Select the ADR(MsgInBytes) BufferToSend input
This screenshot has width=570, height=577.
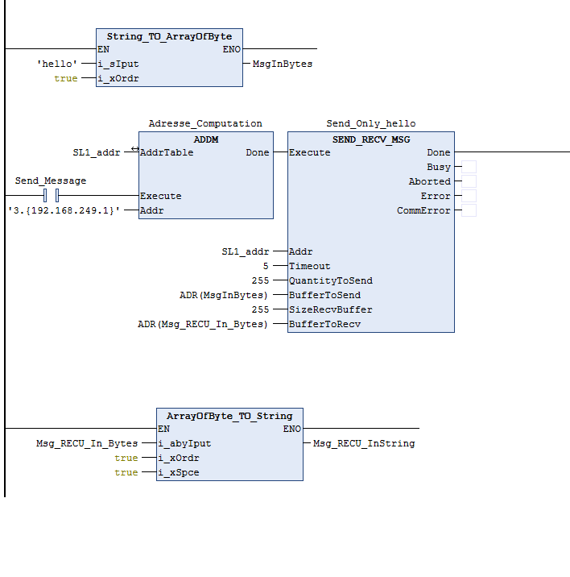(x=225, y=295)
